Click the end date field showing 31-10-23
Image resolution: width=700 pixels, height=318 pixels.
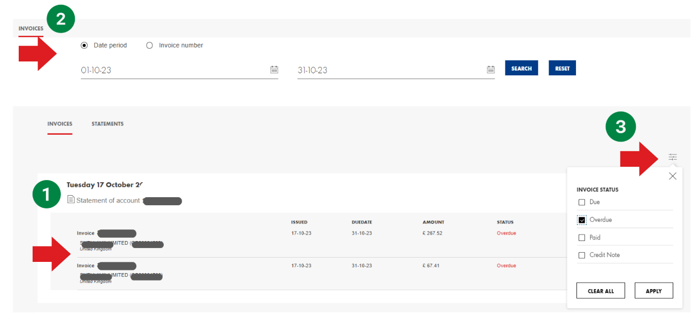[x=374, y=69]
